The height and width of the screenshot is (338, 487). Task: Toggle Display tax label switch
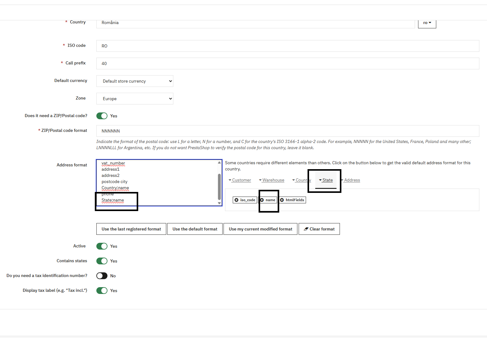102,291
